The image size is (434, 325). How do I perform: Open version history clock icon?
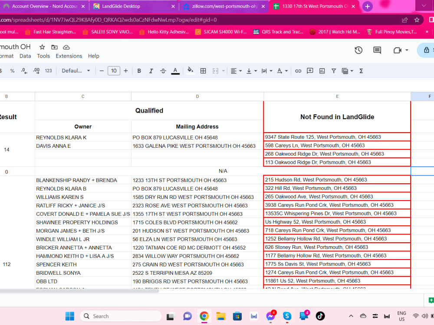coord(358,50)
